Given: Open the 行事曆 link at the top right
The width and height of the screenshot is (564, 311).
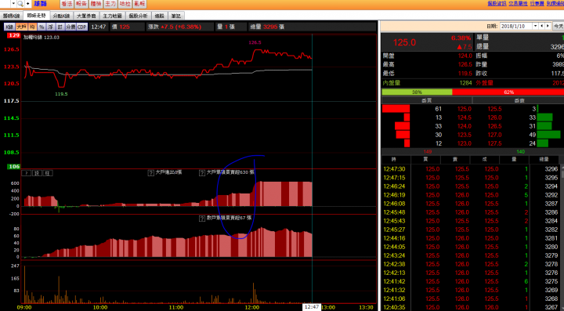Looking at the screenshot, I should (537, 3).
